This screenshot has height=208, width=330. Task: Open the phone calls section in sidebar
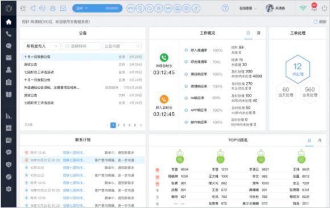click(x=9, y=34)
